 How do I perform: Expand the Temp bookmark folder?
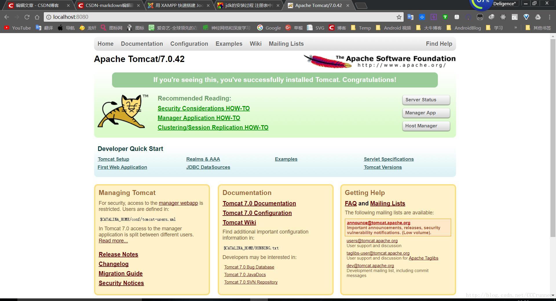361,28
